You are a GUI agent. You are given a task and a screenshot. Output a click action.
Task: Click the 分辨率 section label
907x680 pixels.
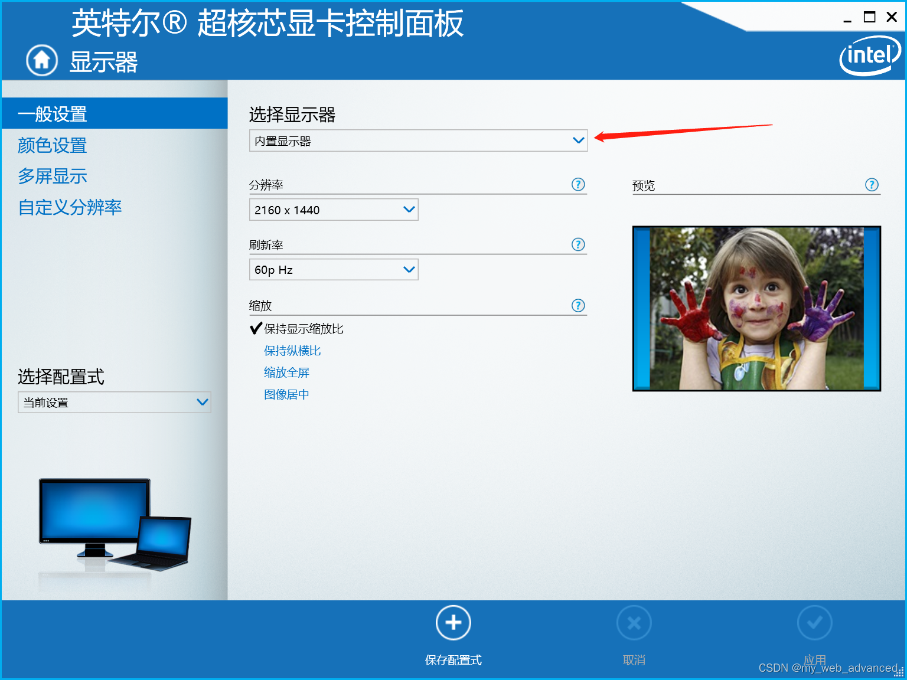[266, 185]
